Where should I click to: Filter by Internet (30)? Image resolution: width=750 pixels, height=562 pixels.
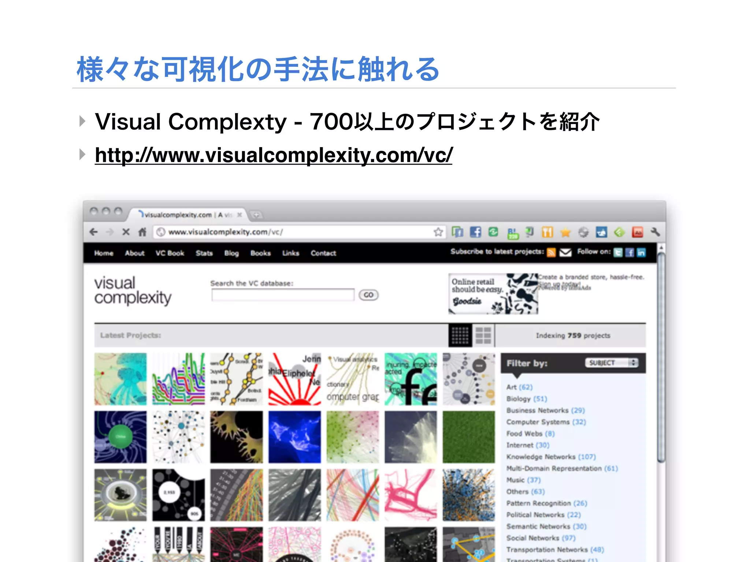click(x=528, y=445)
